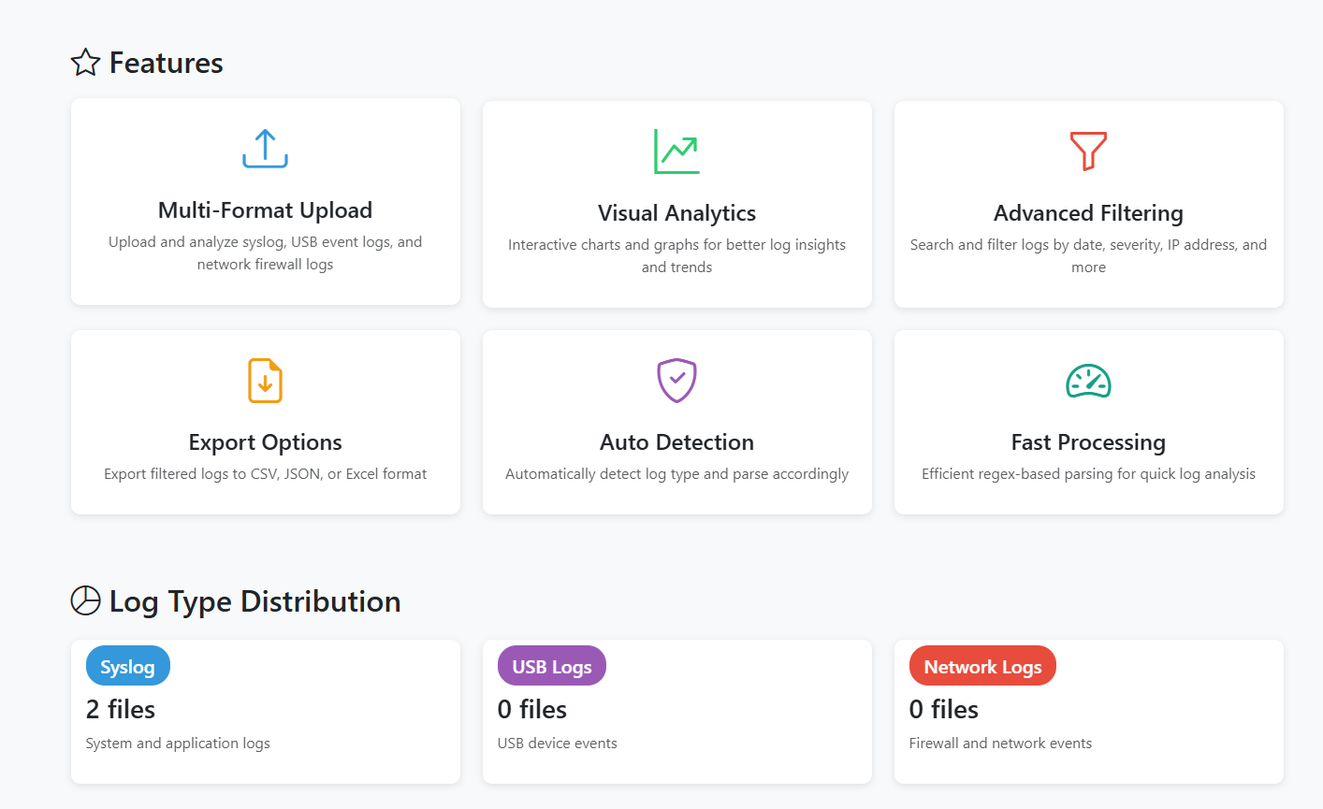Image resolution: width=1323 pixels, height=809 pixels.
Task: Click the Log Type Distribution heading
Action: (254, 601)
